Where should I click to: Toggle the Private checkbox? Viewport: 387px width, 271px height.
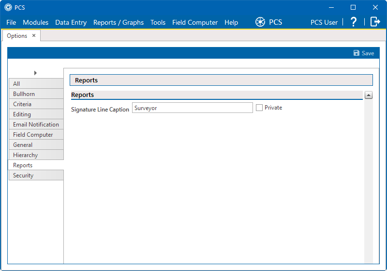click(259, 108)
